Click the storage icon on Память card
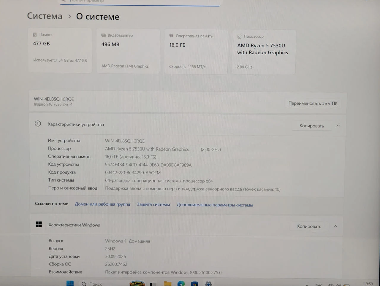The image size is (380, 286). 35,34
